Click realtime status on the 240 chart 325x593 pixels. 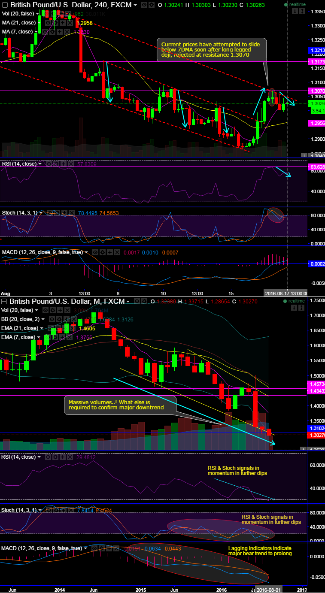pyautogui.click(x=295, y=4)
